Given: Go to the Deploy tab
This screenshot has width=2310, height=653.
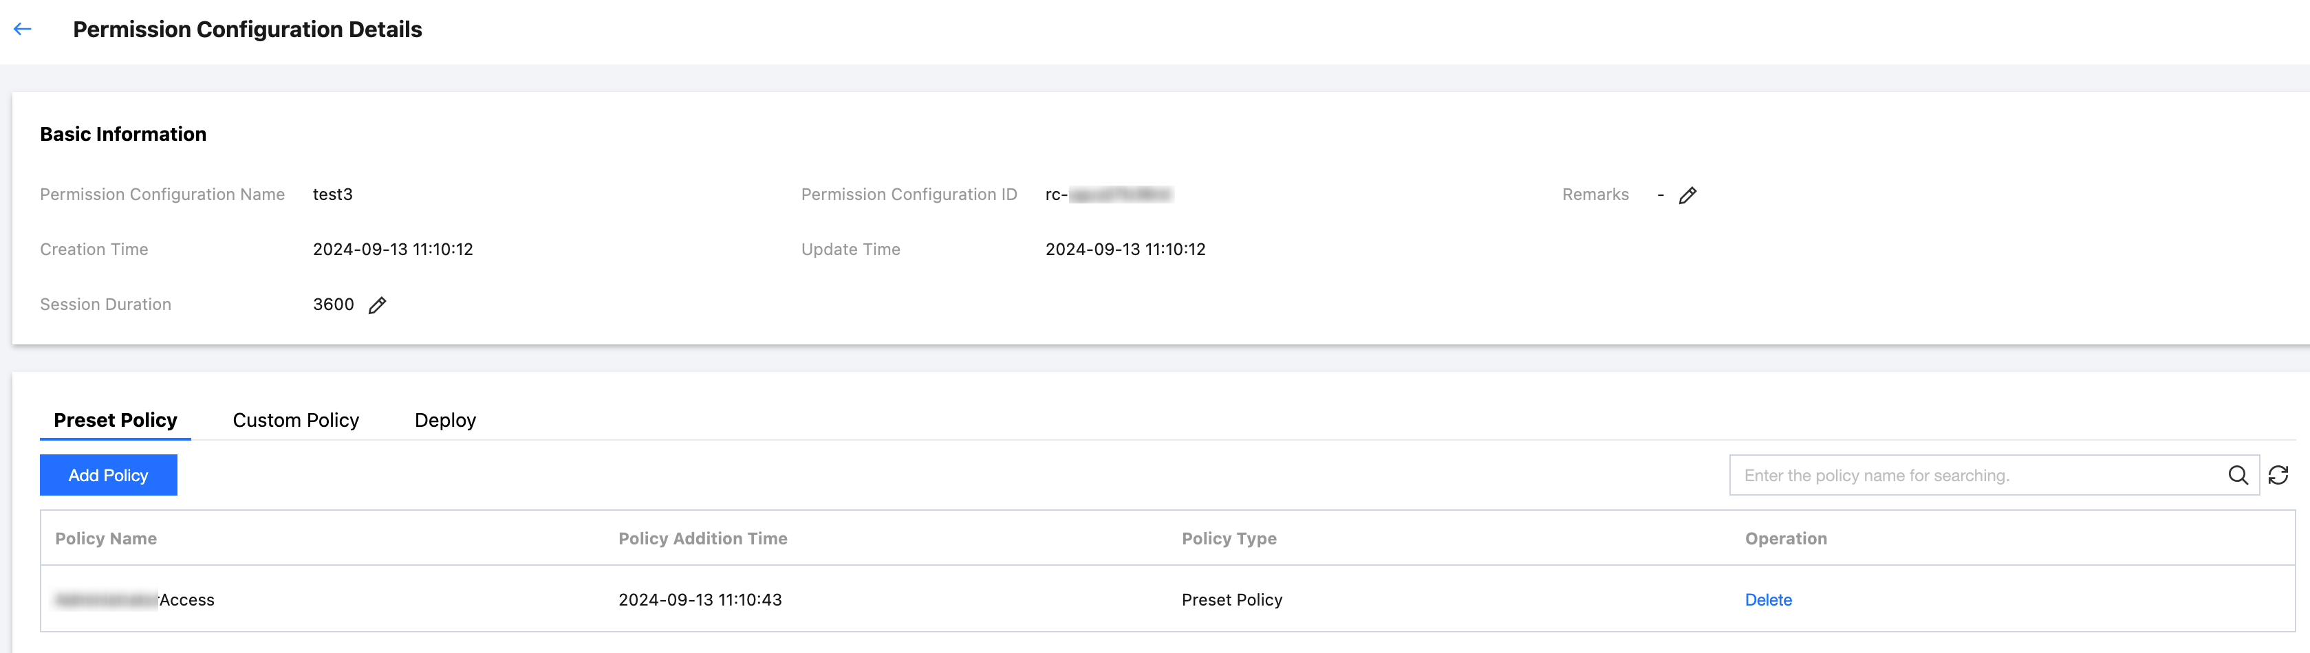Looking at the screenshot, I should (445, 420).
